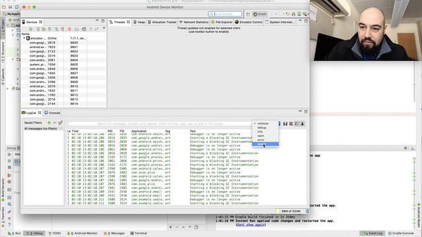Viewport: 422px width, 237px height.
Task: Click the red X close icon in Debug panel
Action: pyautogui.click(x=9, y=218)
